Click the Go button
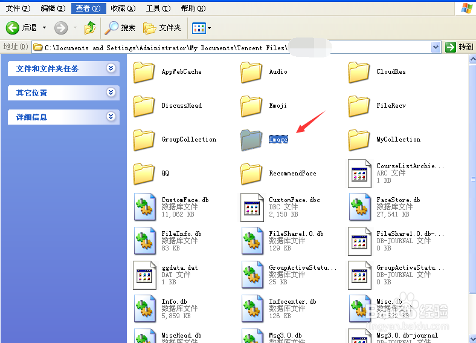Image resolution: width=476 pixels, height=343 pixels. click(x=459, y=47)
